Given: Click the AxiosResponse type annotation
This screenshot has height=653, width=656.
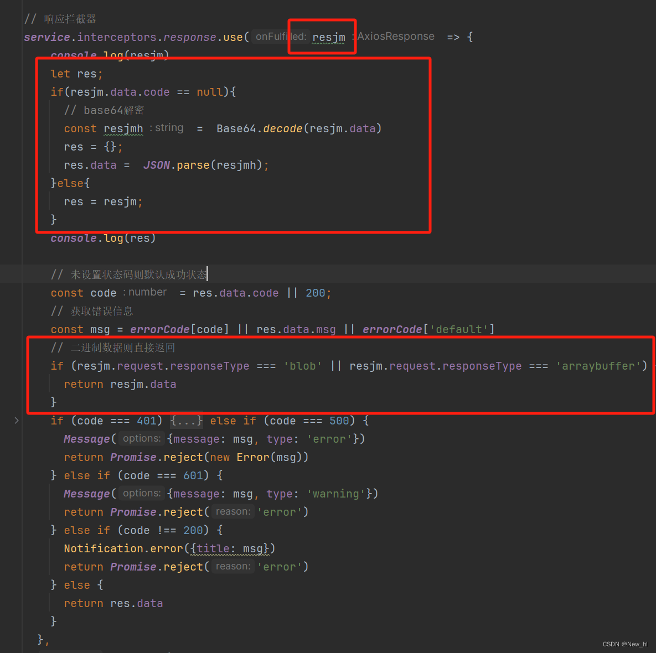Looking at the screenshot, I should (x=395, y=36).
